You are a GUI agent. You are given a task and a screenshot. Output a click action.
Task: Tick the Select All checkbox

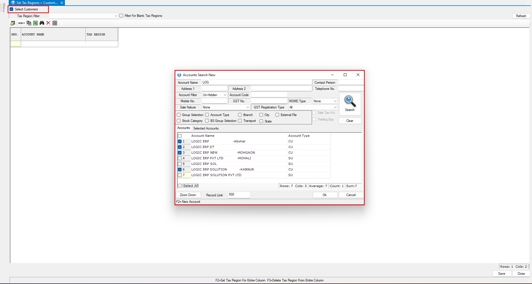point(180,186)
